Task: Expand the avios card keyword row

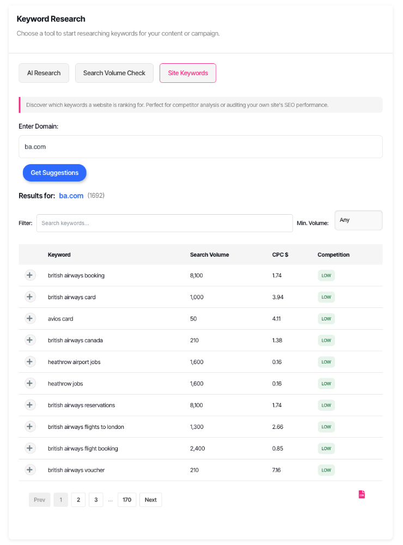Action: [x=30, y=318]
